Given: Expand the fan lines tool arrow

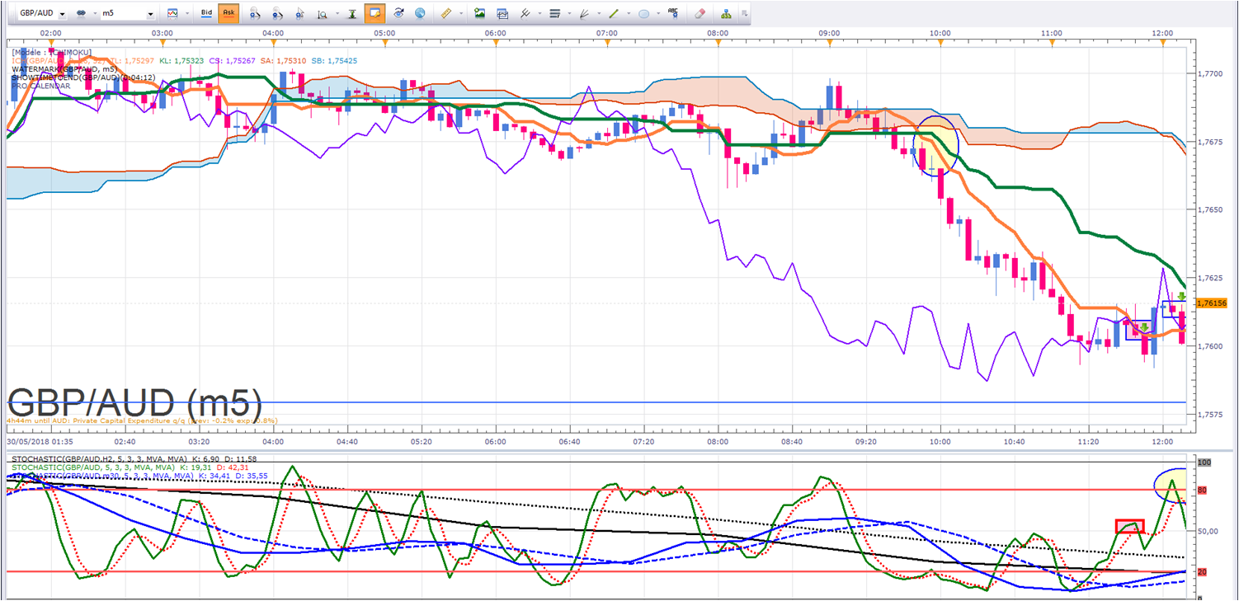Looking at the screenshot, I should tap(597, 14).
